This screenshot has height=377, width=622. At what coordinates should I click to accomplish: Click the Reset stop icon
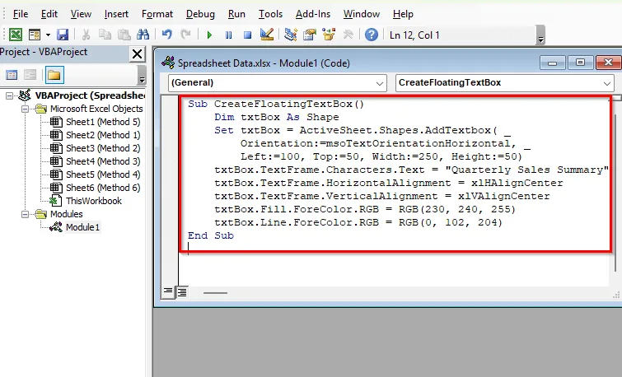pyautogui.click(x=247, y=35)
